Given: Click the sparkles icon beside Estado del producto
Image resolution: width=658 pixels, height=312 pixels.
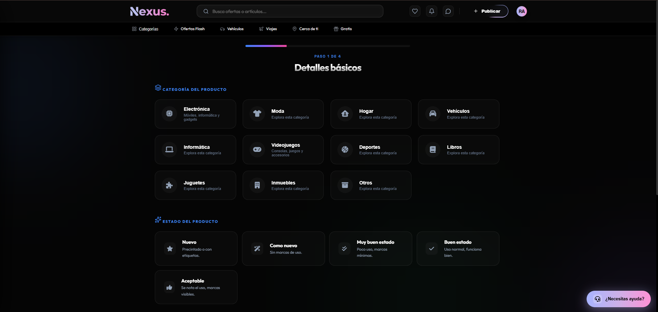Looking at the screenshot, I should pos(158,220).
